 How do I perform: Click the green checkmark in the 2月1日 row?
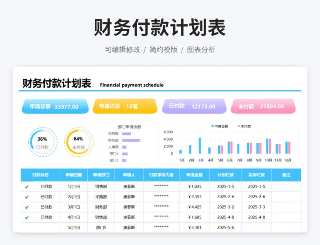click(x=27, y=197)
